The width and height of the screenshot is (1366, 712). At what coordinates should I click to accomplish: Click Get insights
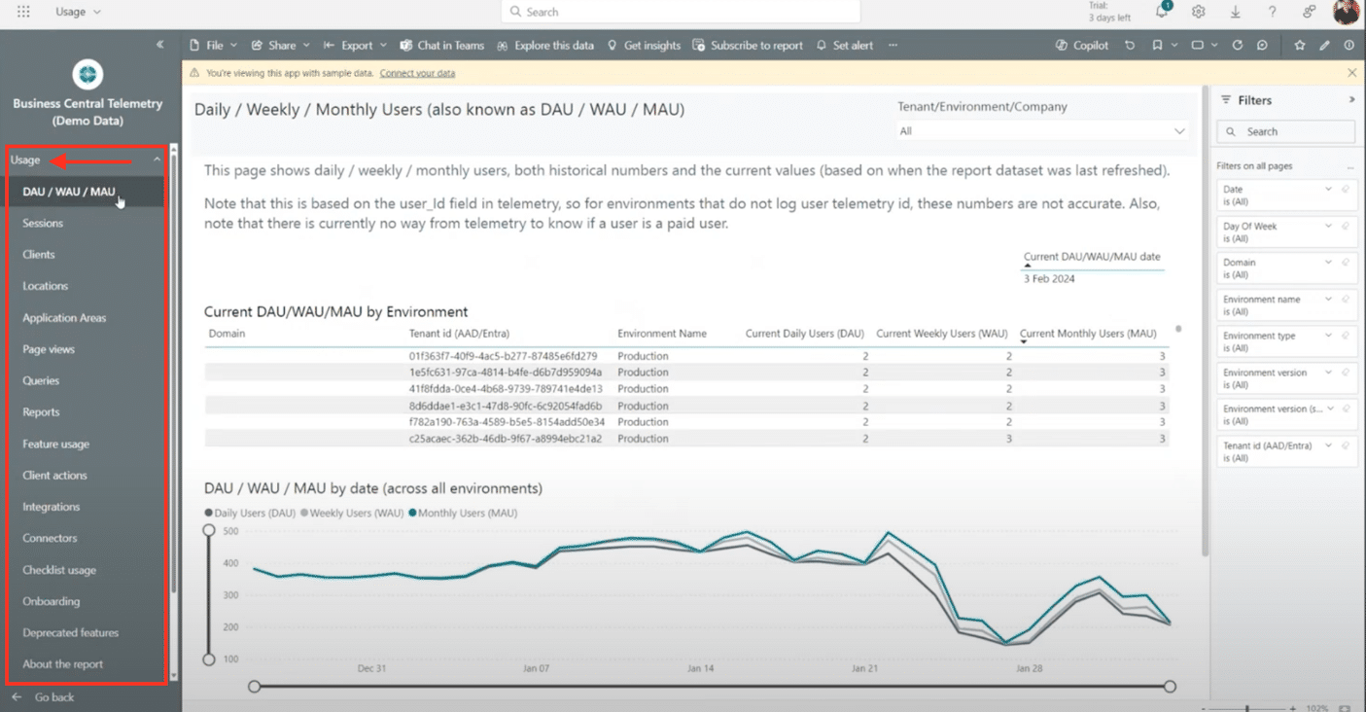click(x=644, y=45)
